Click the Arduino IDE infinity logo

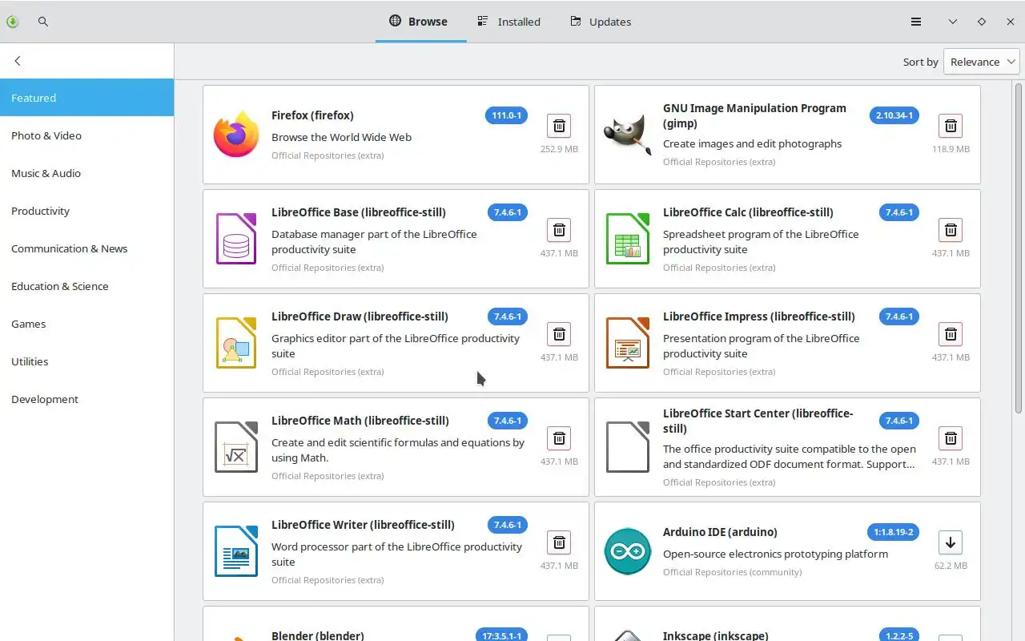(628, 551)
